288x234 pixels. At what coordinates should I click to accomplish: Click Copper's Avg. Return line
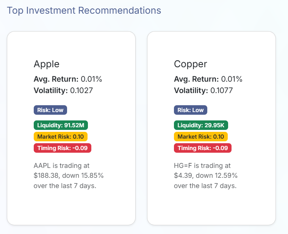[x=208, y=79]
